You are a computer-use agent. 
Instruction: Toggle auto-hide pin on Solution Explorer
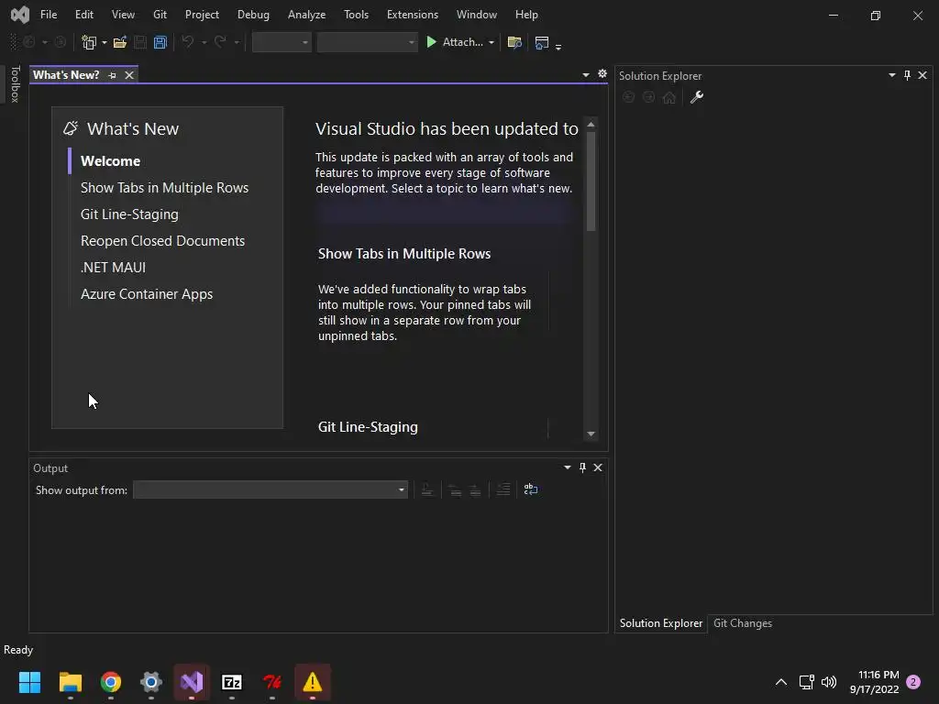(x=907, y=75)
